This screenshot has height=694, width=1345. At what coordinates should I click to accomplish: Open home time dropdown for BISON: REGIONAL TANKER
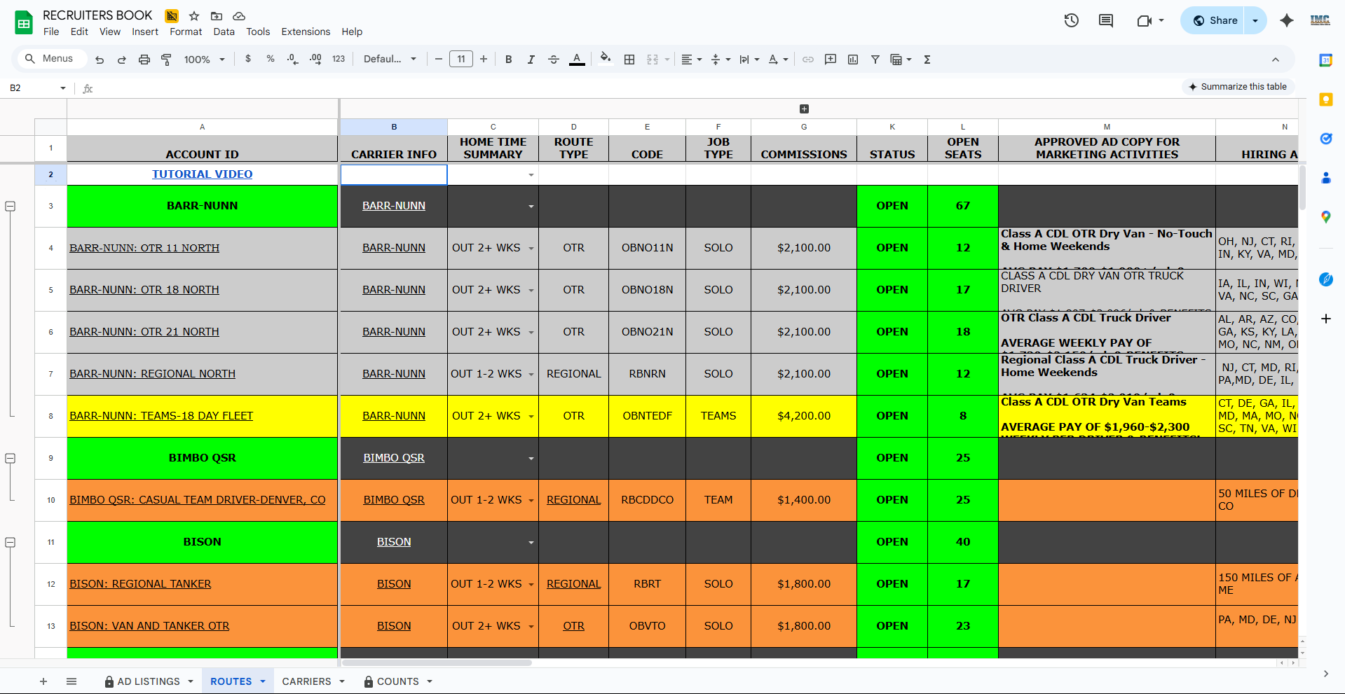click(x=531, y=584)
